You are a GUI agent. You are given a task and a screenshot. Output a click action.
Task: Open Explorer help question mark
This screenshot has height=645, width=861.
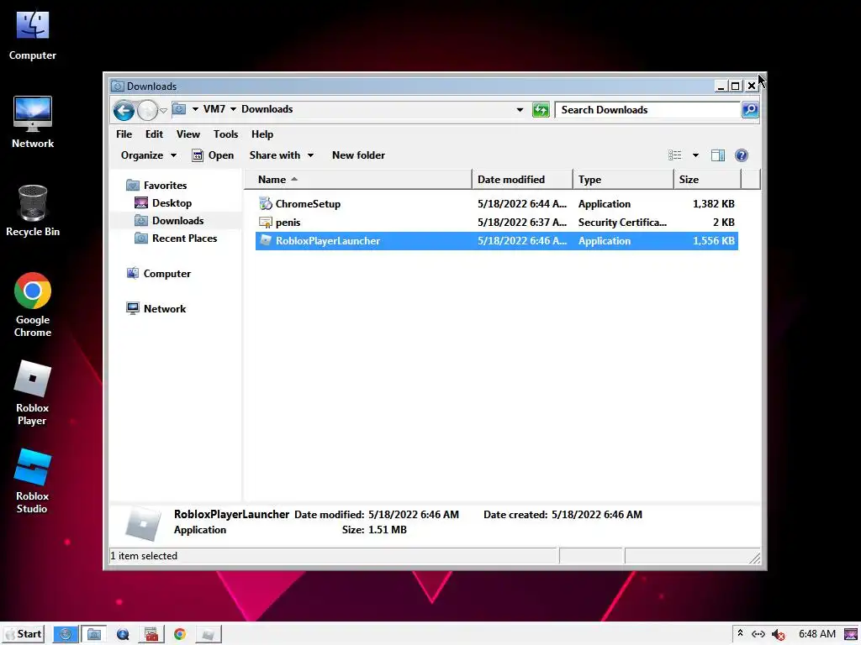pos(742,155)
